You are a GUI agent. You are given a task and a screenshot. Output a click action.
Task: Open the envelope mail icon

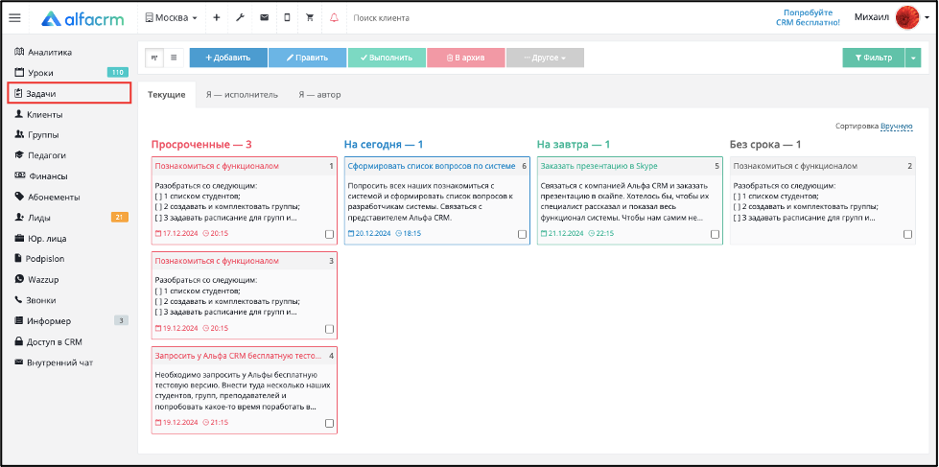pos(264,18)
